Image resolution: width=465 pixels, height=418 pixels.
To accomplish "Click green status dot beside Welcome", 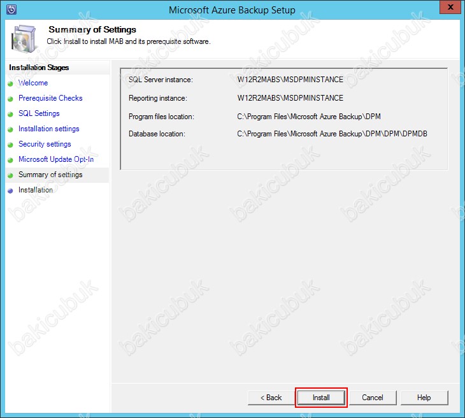I will [10, 83].
